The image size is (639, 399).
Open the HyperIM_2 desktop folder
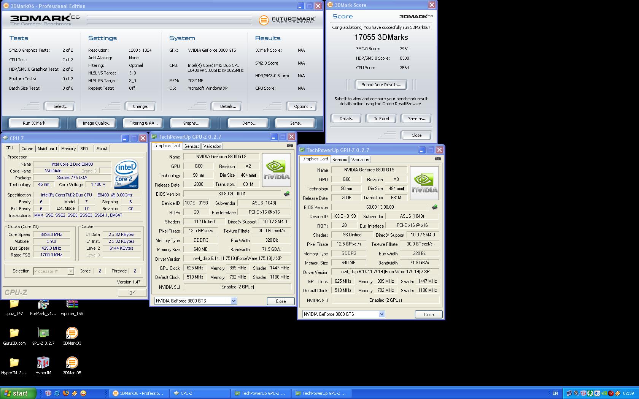coord(14,366)
